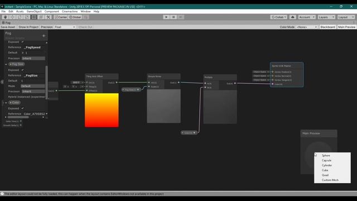Open the GameObject menu

pyautogui.click(x=34, y=11)
